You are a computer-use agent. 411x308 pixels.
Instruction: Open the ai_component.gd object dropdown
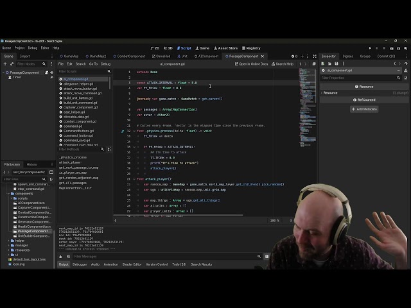361,71
